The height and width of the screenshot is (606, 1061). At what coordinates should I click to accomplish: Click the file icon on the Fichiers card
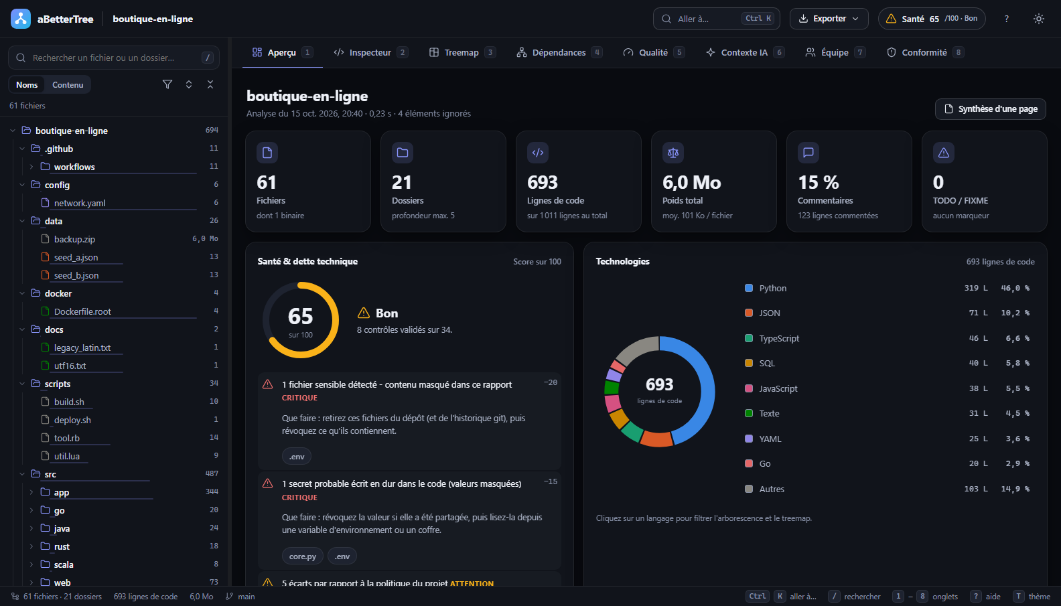[x=267, y=153]
